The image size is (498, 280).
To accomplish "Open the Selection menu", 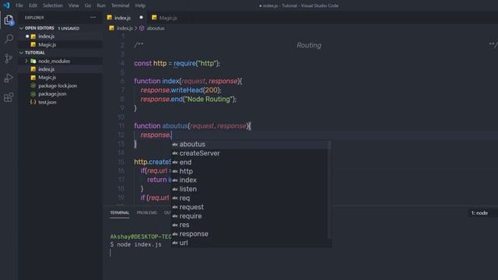I will [x=53, y=5].
